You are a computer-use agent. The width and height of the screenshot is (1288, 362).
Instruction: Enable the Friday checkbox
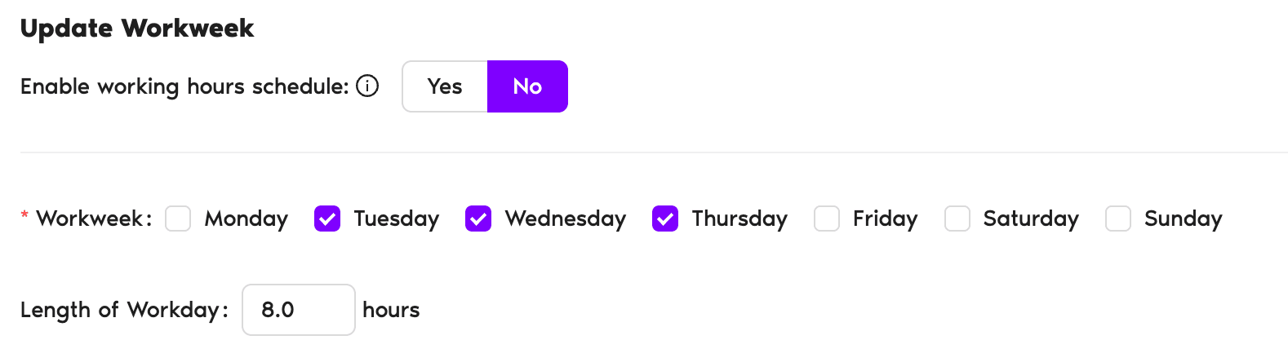tap(827, 219)
